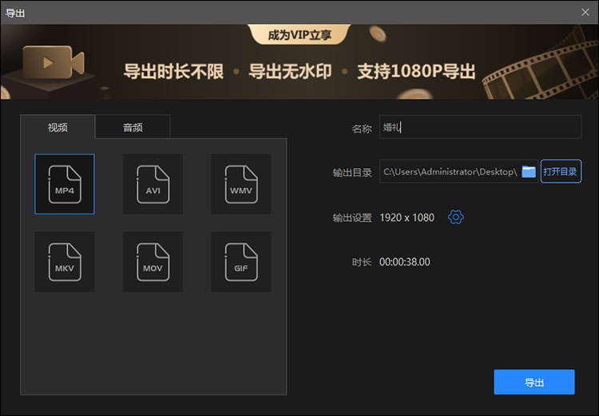The height and width of the screenshot is (416, 599).
Task: Select the MP4 format icon
Action: [x=65, y=184]
